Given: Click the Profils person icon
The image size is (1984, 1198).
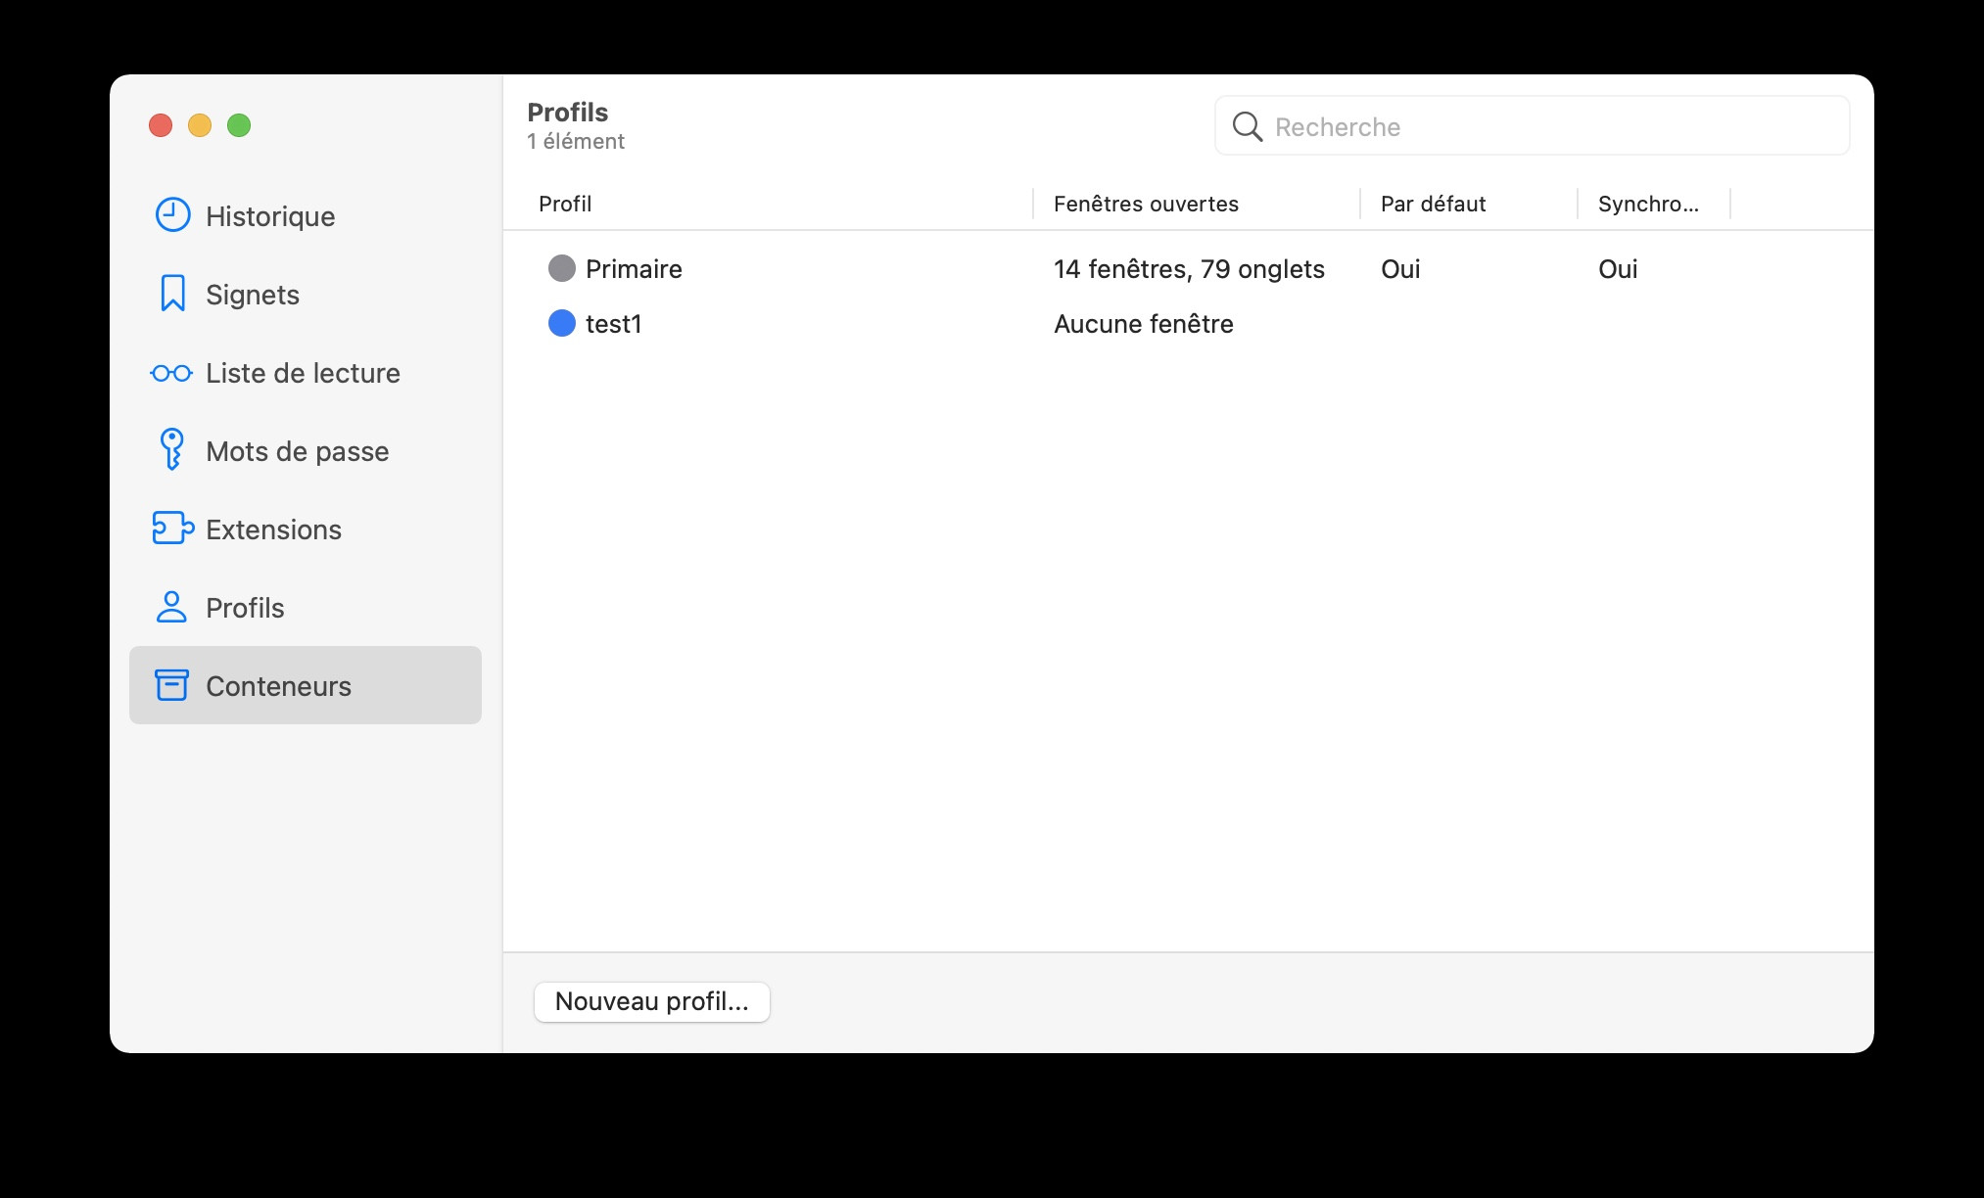Looking at the screenshot, I should [x=171, y=607].
